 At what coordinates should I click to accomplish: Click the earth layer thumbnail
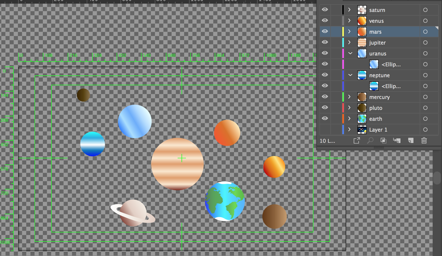362,118
